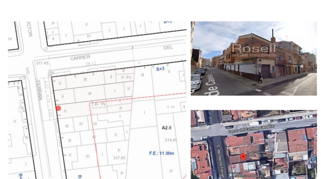Viewport: 321px width, 179px height.
Task: Click the II+ Px parcel label
Action: pyautogui.click(x=100, y=105)
